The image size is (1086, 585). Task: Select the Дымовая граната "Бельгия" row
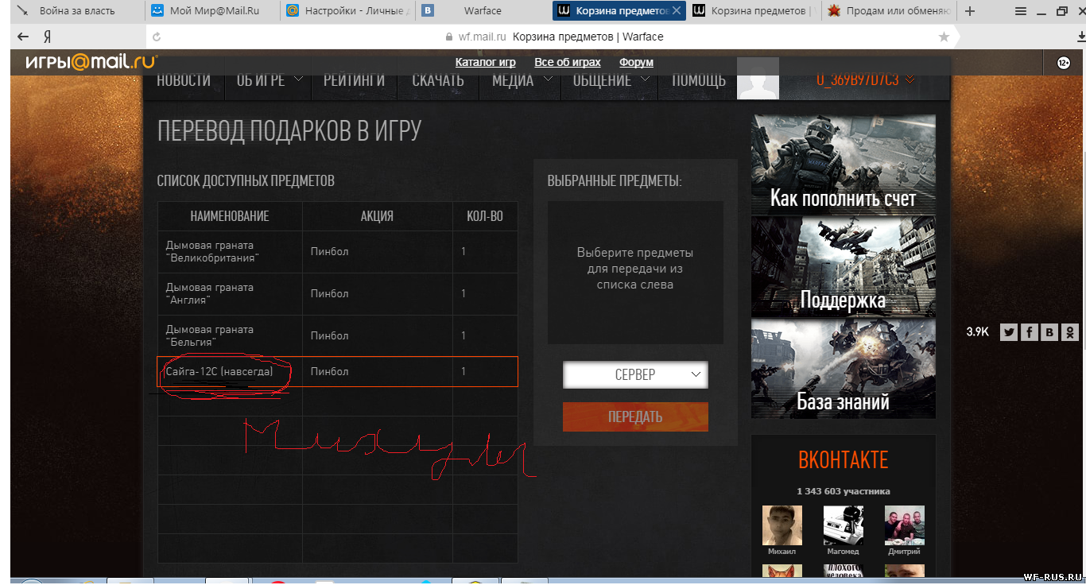tap(337, 335)
